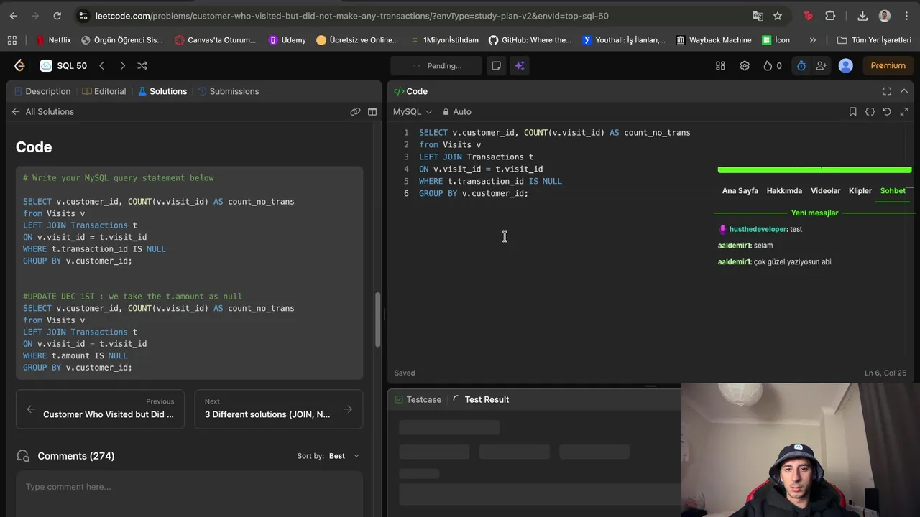This screenshot has width=920, height=517.
Task: Open the invite user icon
Action: pos(822,65)
